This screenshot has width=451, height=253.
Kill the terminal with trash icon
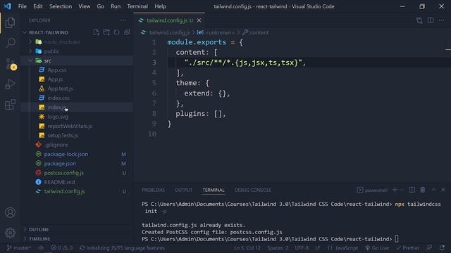pos(423,190)
